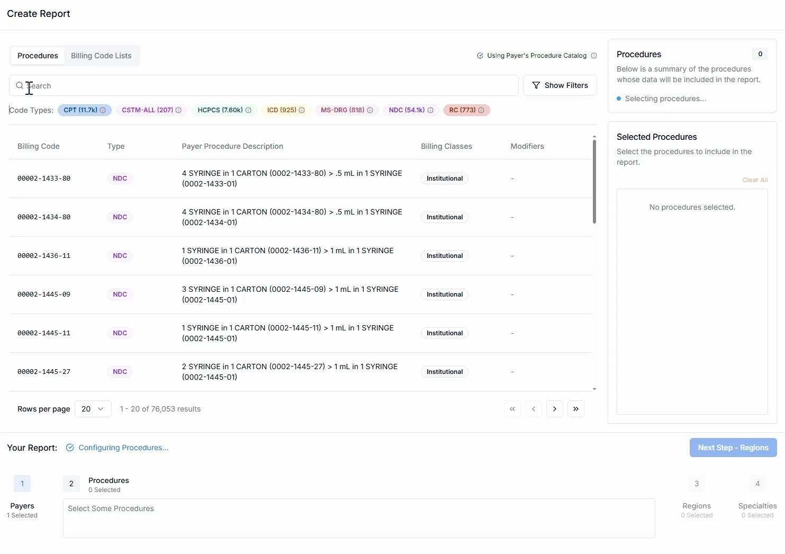Show info for CSTM-ALL code type
Screen dimensions: 785x554
178,110
